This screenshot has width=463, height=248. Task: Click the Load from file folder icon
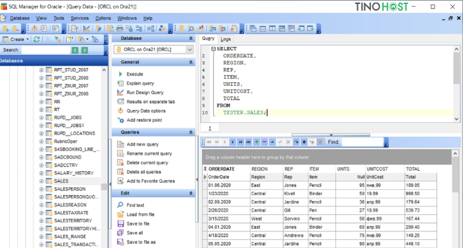pyautogui.click(x=120, y=214)
